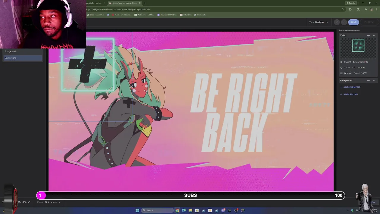This screenshot has height=214, width=380.
Task: Select the Foreground layer
Action: click(x=23, y=51)
